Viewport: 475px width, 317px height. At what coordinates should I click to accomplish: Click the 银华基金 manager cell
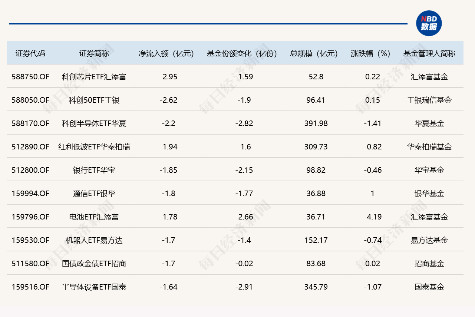pos(429,194)
